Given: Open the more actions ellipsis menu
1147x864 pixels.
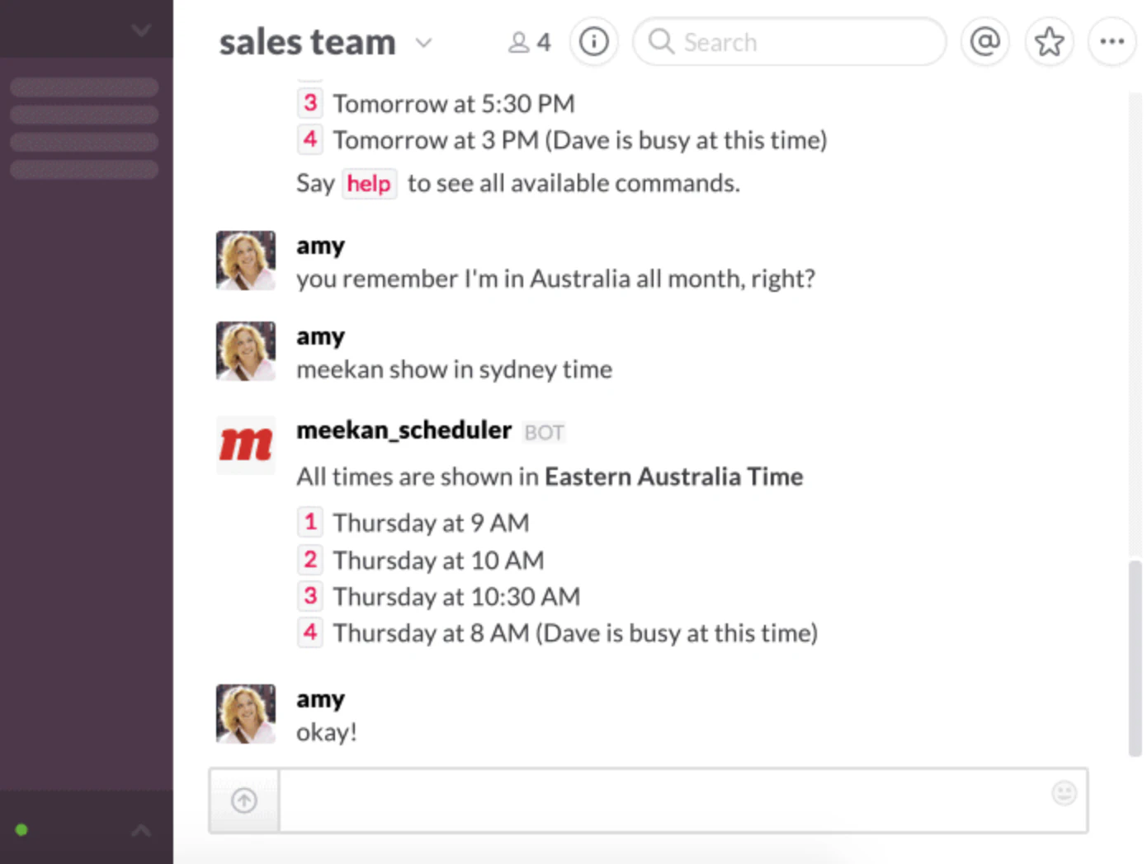Looking at the screenshot, I should point(1112,41).
